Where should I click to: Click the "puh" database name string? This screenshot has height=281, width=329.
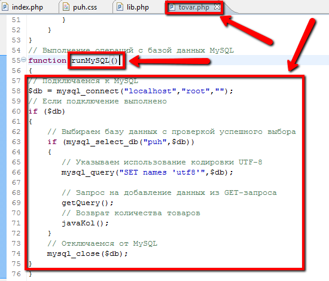pyautogui.click(x=155, y=142)
